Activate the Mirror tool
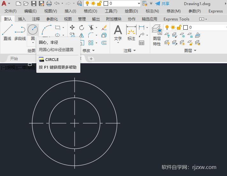227x176 pixels. pyautogui.click(x=82, y=35)
